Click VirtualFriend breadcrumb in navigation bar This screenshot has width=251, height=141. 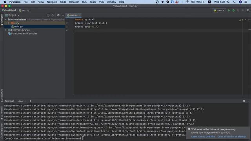pyautogui.click(x=9, y=10)
